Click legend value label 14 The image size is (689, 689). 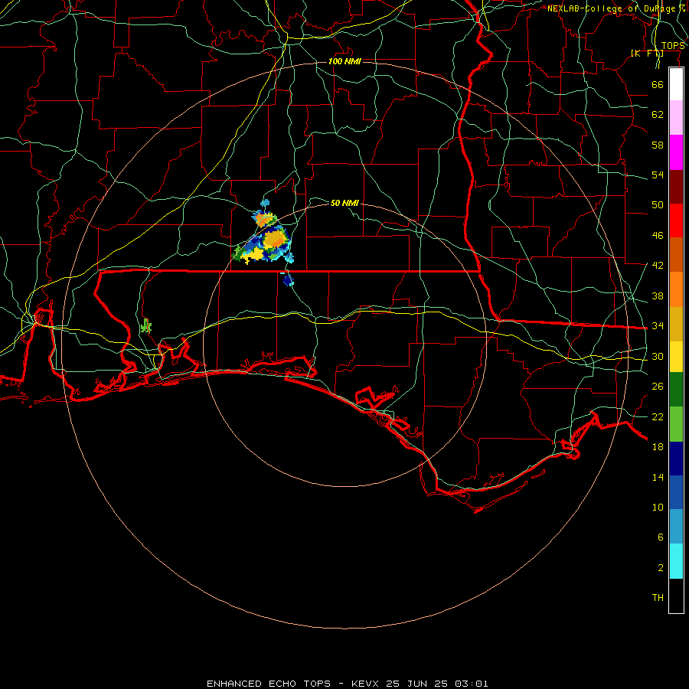point(658,477)
